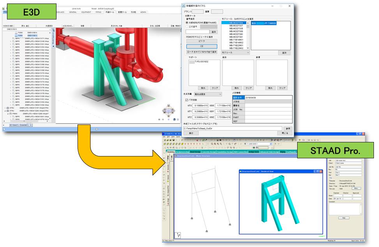Select the 正式番号 radio button

tap(187, 26)
